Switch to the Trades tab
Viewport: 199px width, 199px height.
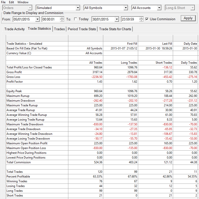pos(59,29)
